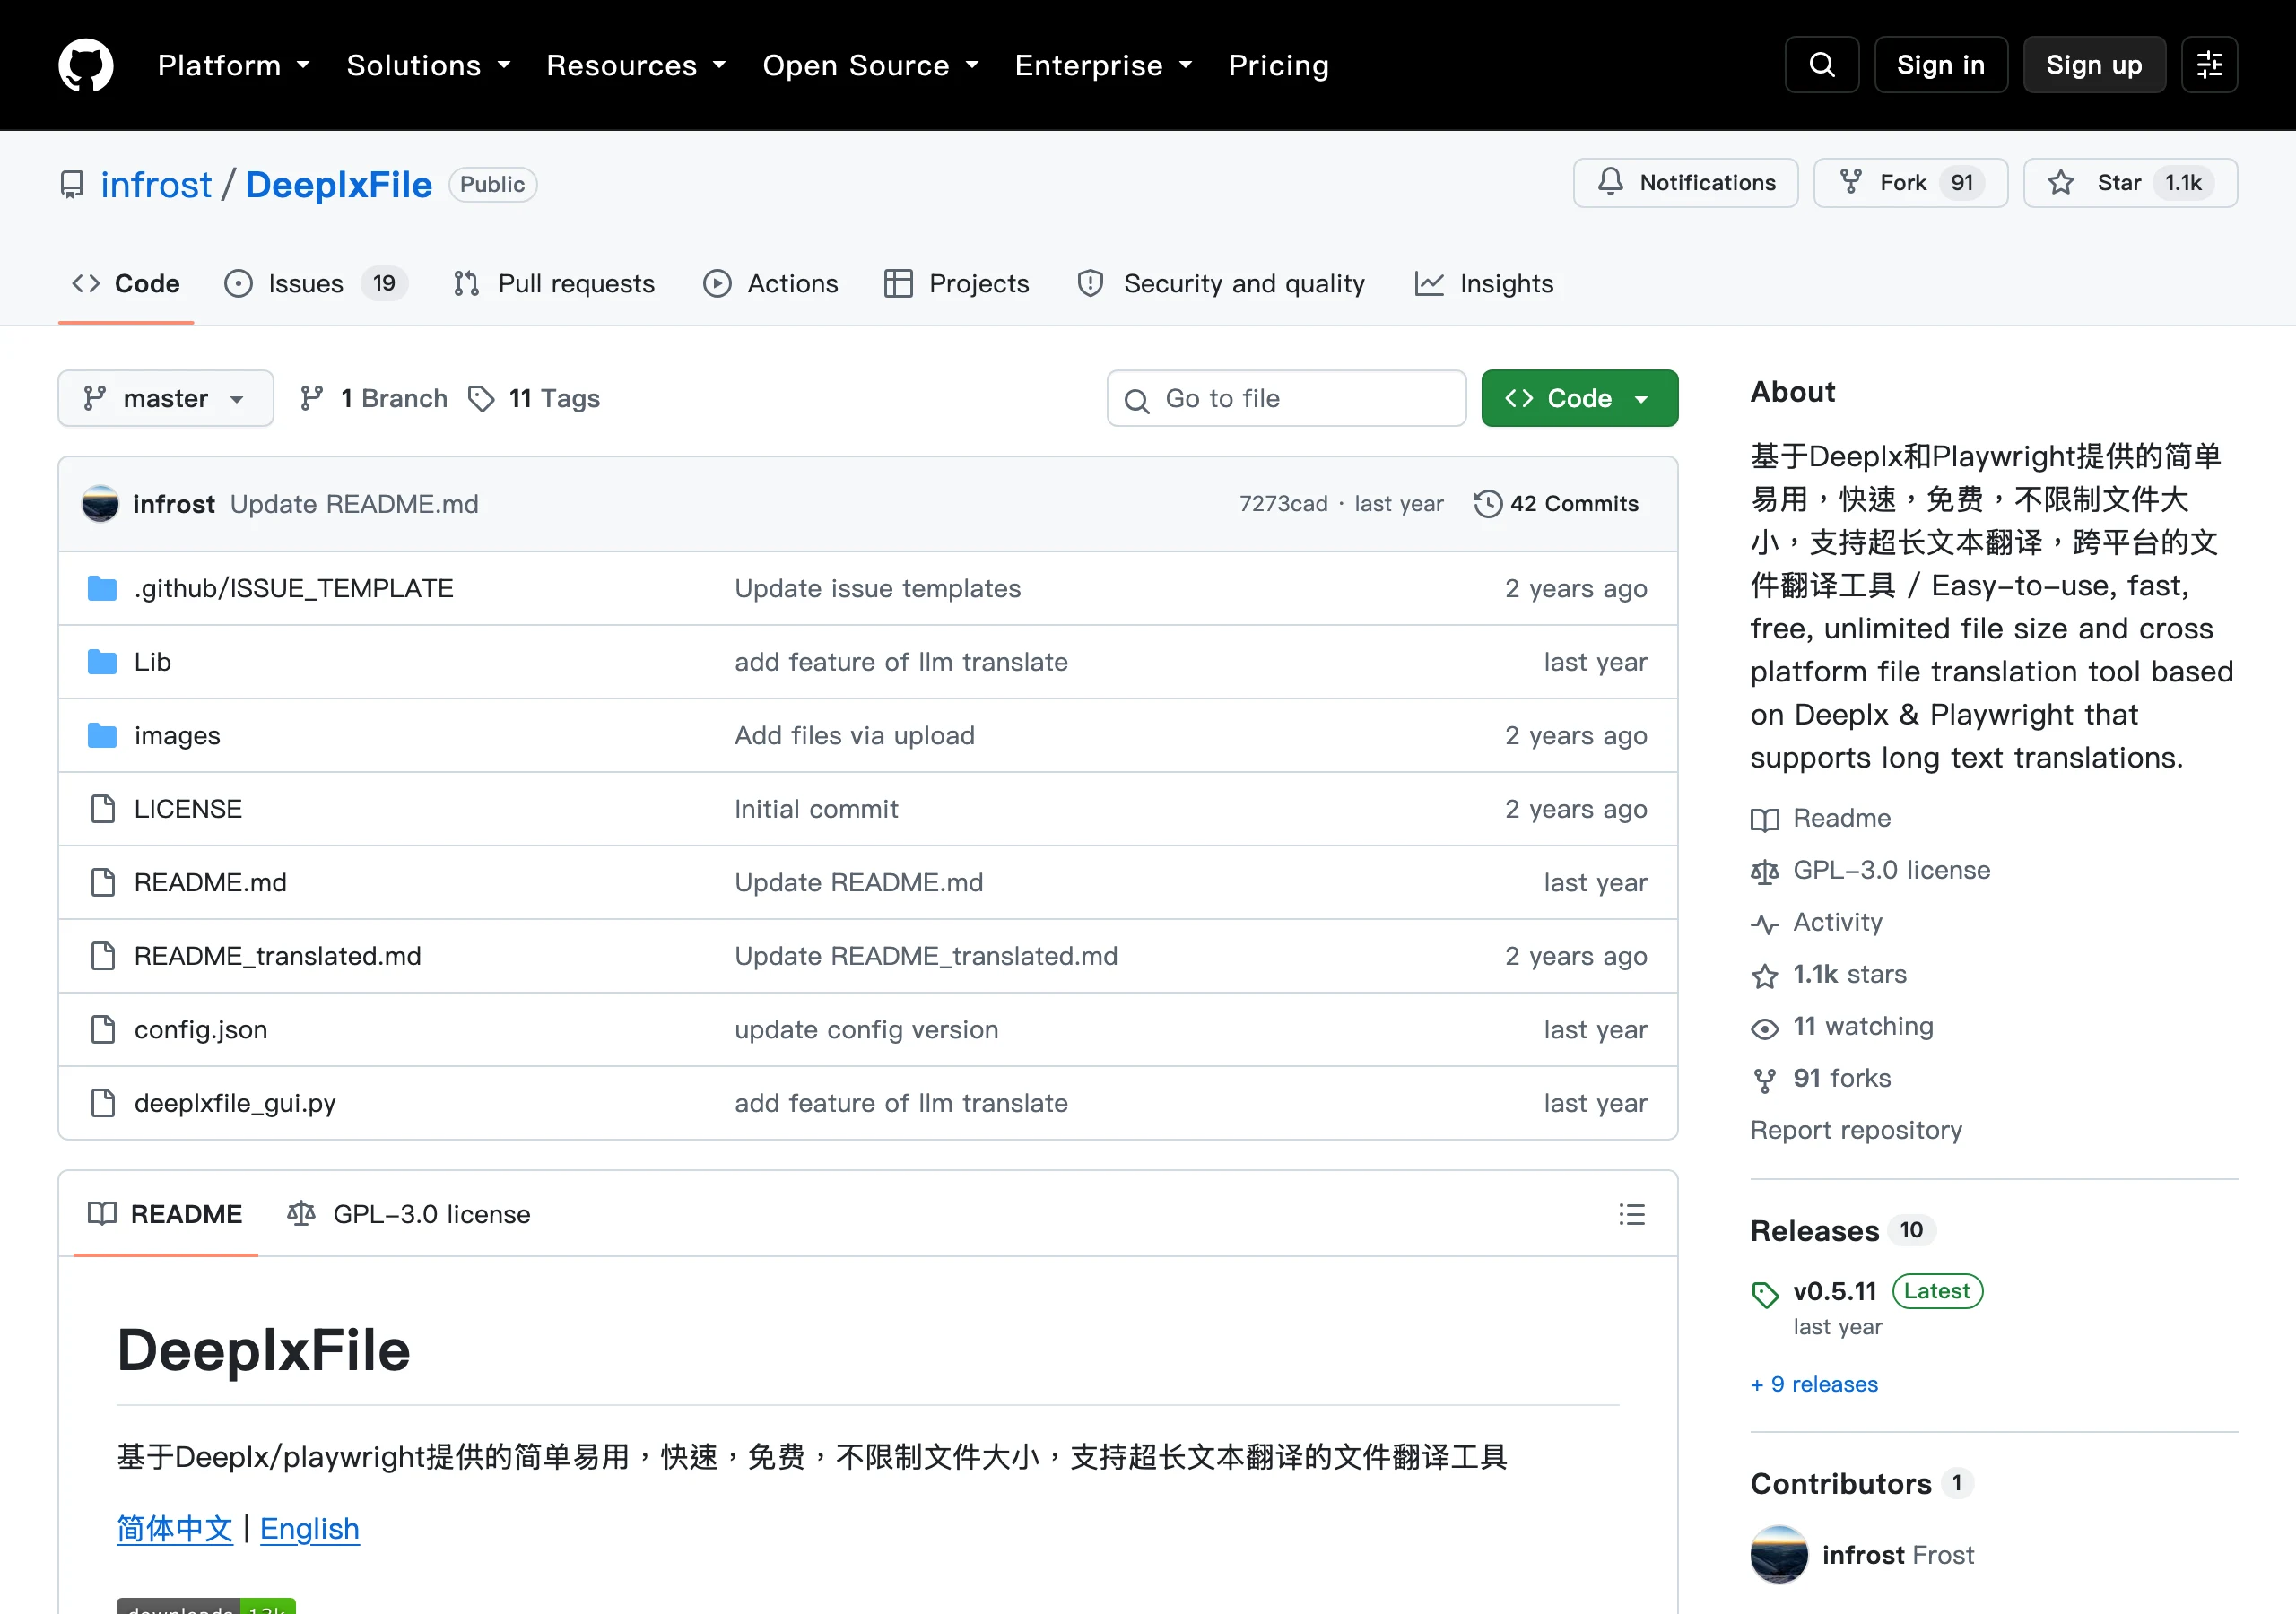
Task: Expand the Open Source menu
Action: (x=871, y=65)
